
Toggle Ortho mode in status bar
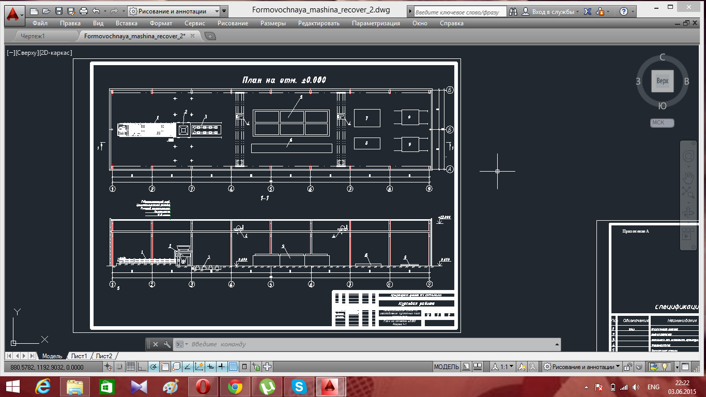click(142, 367)
